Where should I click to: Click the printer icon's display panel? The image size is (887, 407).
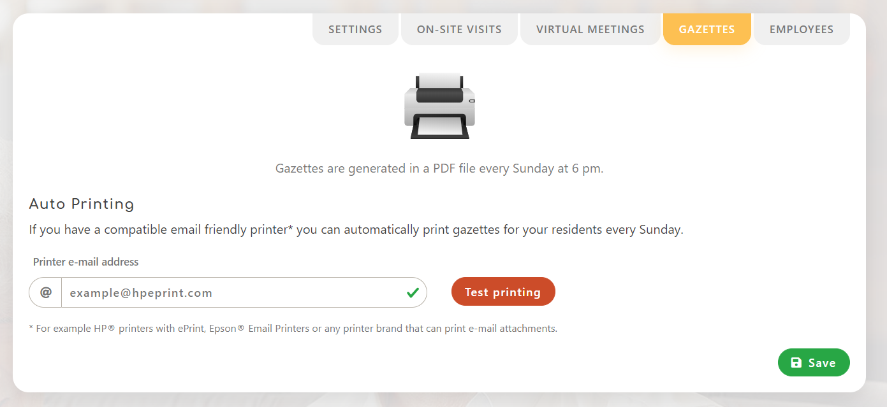pos(439,96)
